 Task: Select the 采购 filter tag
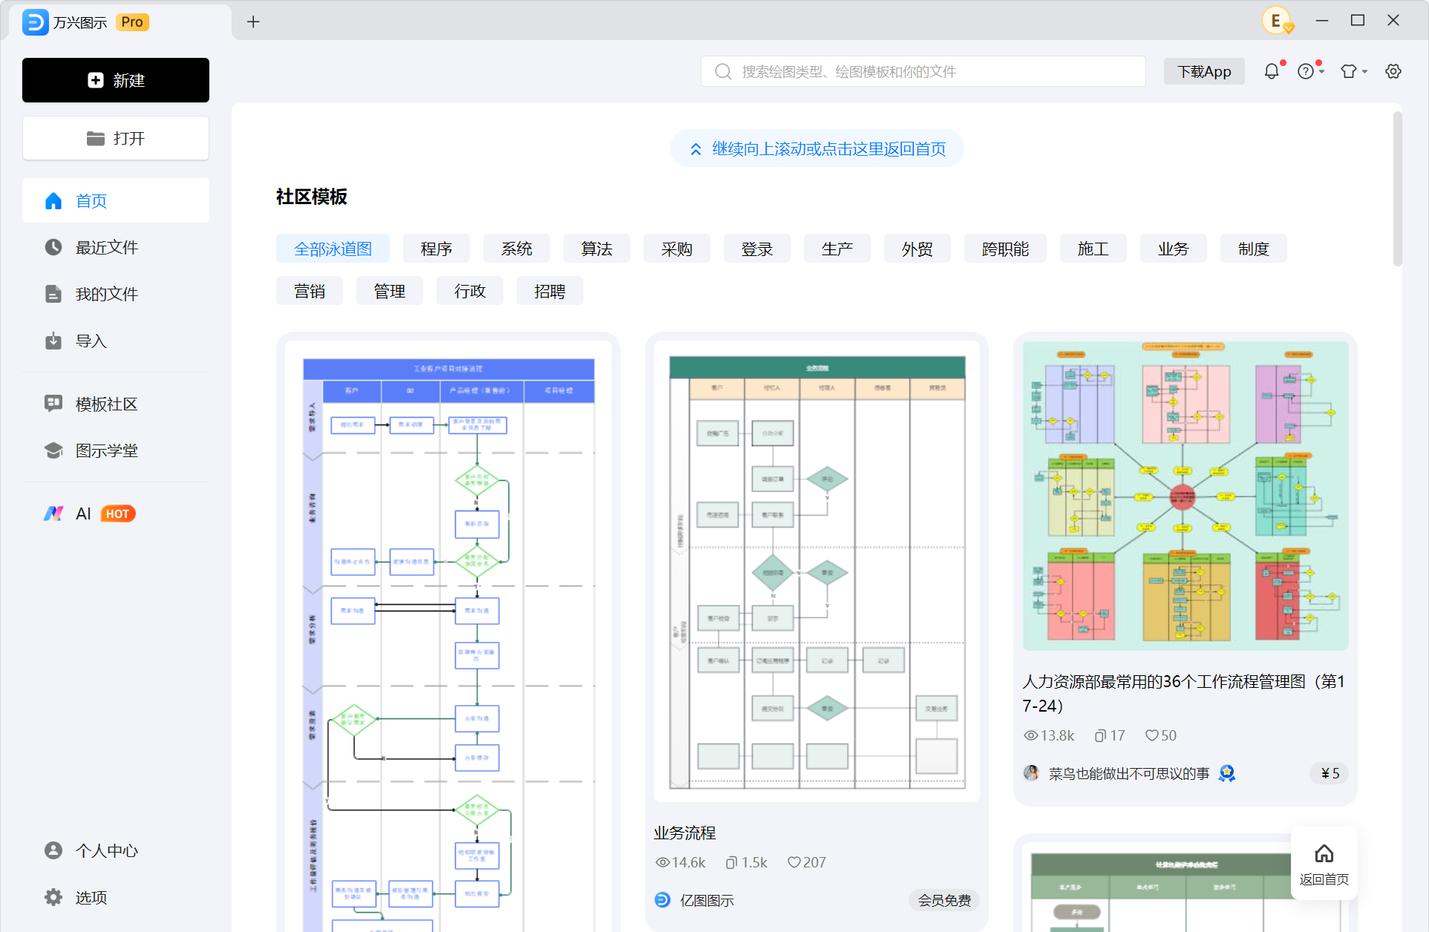pos(676,249)
